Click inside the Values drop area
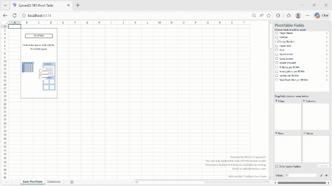Viewport: 332px width, 186px height. point(316,149)
